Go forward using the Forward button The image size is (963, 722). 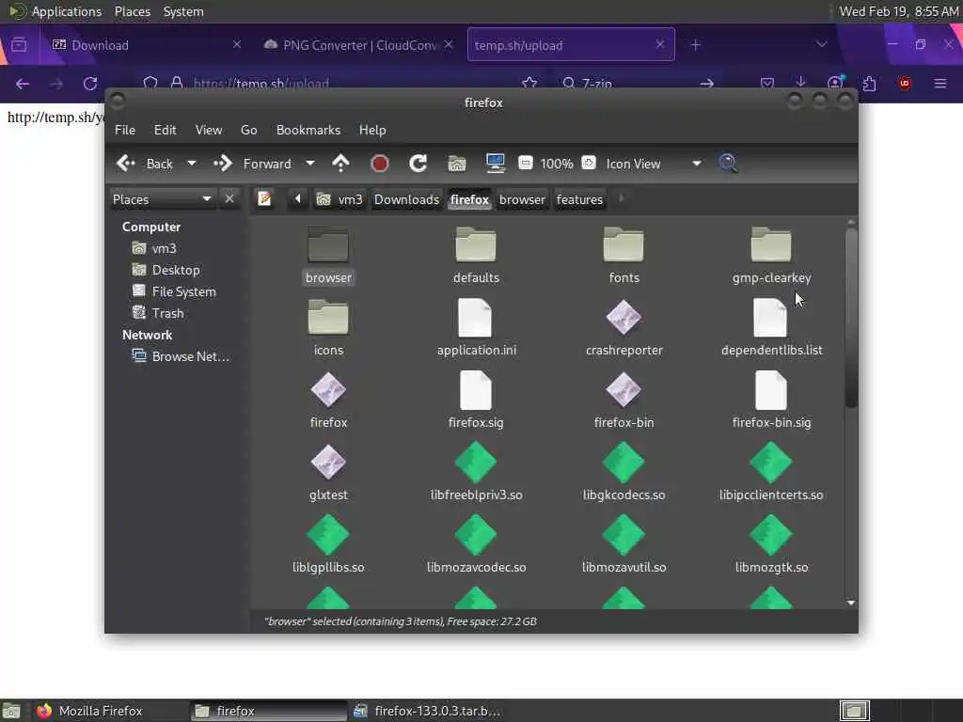tap(252, 164)
